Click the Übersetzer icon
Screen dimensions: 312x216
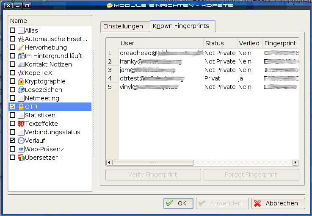tap(21, 158)
